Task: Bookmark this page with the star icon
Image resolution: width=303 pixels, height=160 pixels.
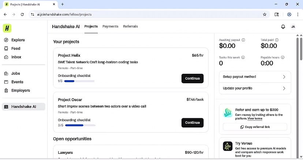Action: pyautogui.click(x=265, y=15)
